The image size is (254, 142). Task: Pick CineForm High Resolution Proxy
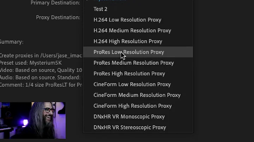[x=138, y=106]
